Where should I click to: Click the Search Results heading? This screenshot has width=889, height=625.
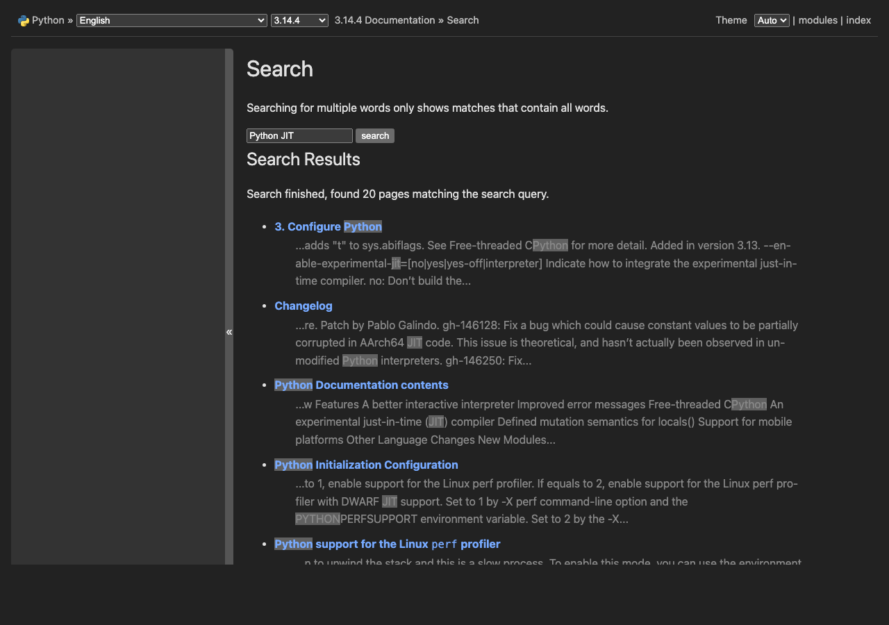[304, 160]
